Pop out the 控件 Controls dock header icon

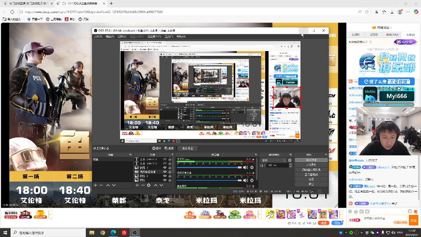(x=326, y=155)
